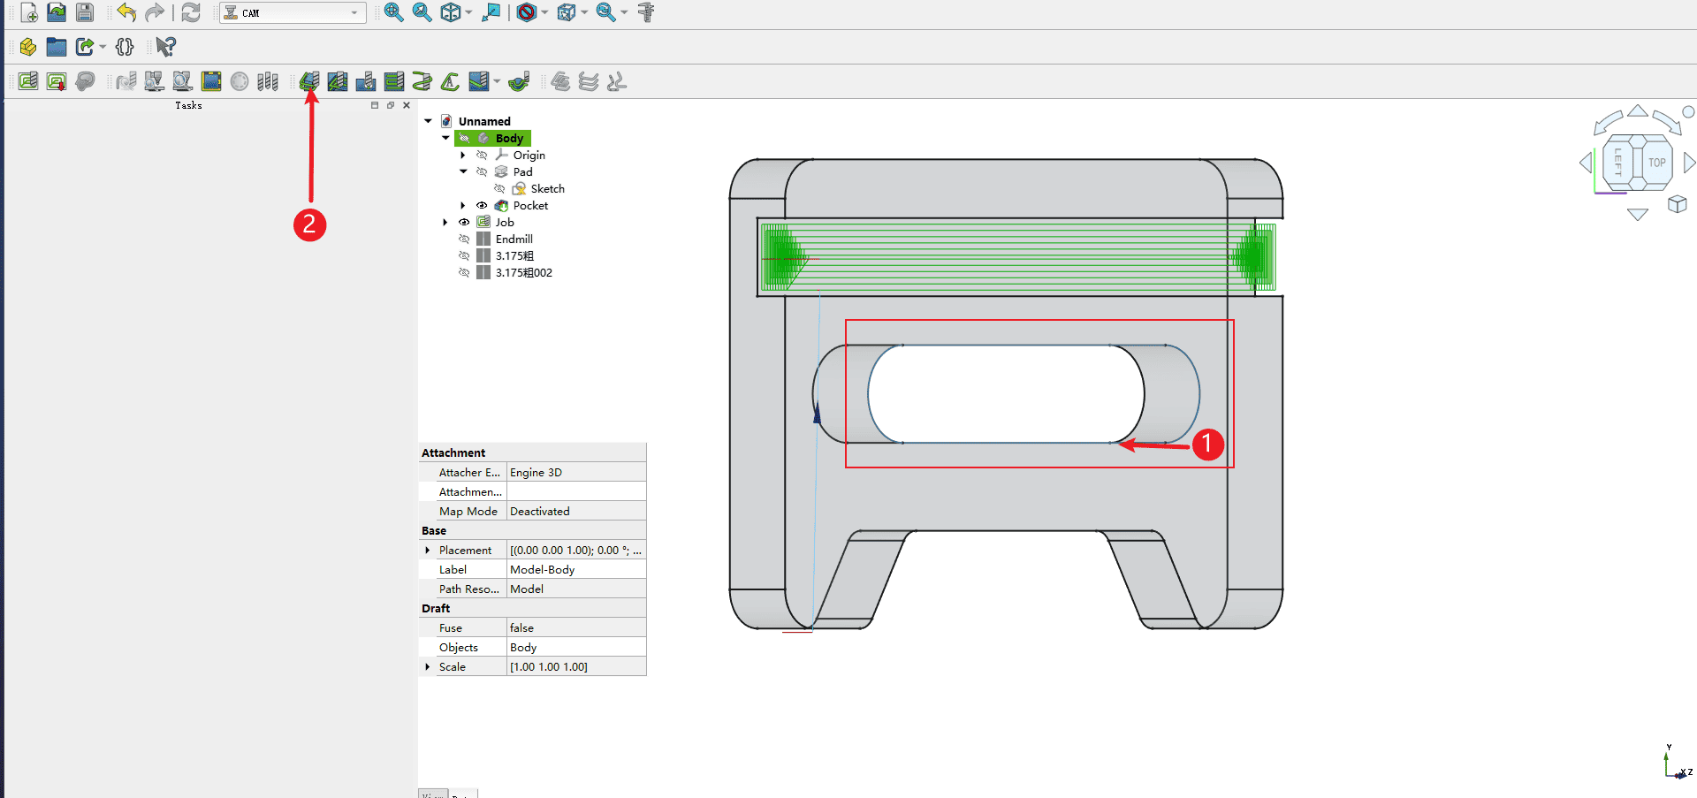Click the Fit All zoom icon
This screenshot has height=798, width=1697.
point(393,12)
